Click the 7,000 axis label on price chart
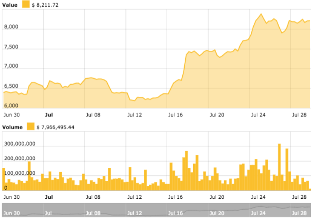The height and width of the screenshot is (221, 316). coord(11,66)
